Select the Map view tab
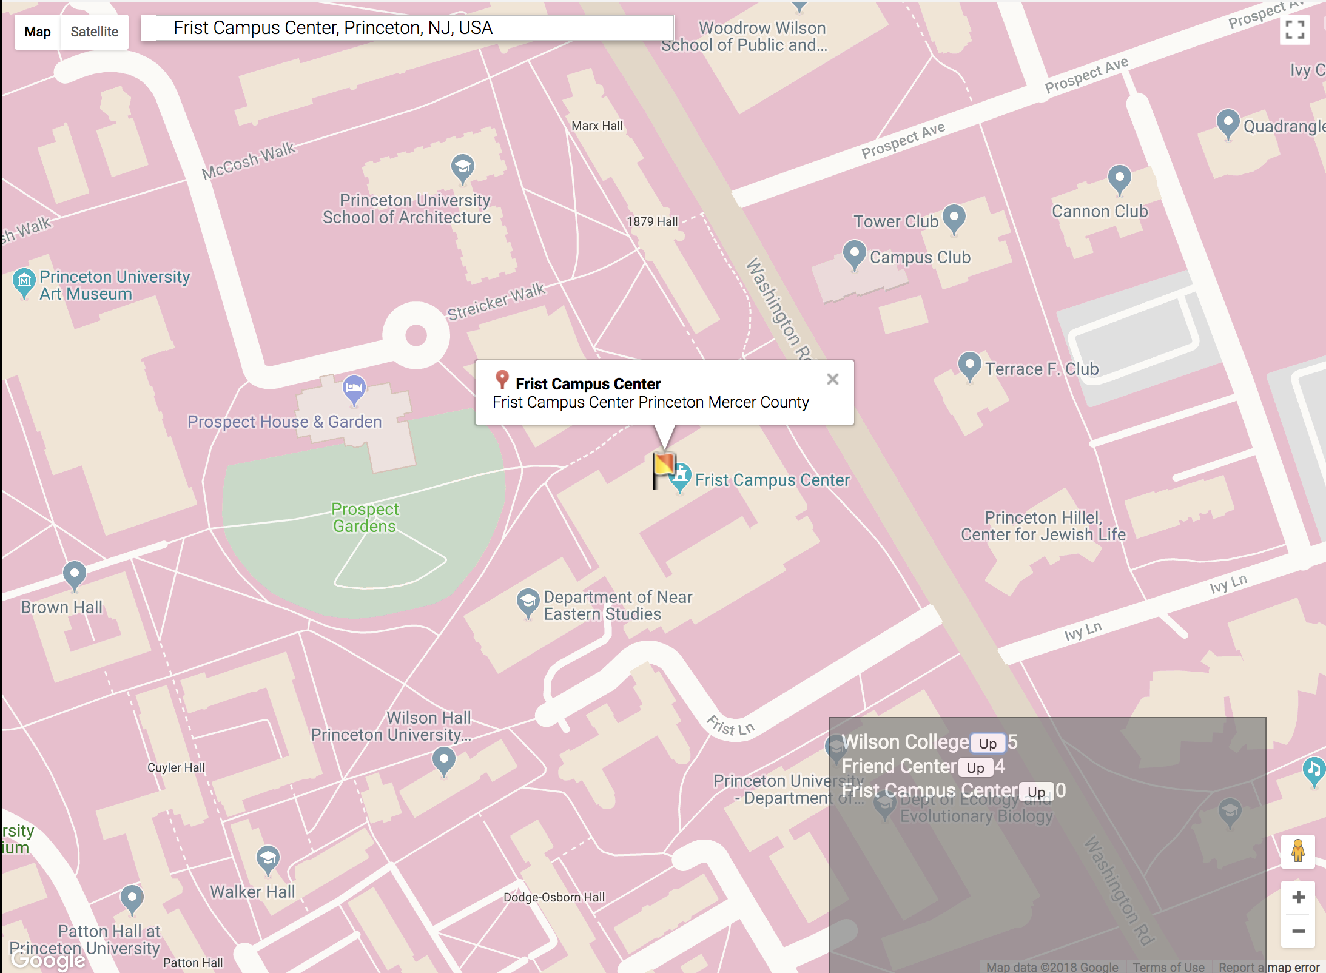Viewport: 1326px width, 973px height. (x=38, y=32)
